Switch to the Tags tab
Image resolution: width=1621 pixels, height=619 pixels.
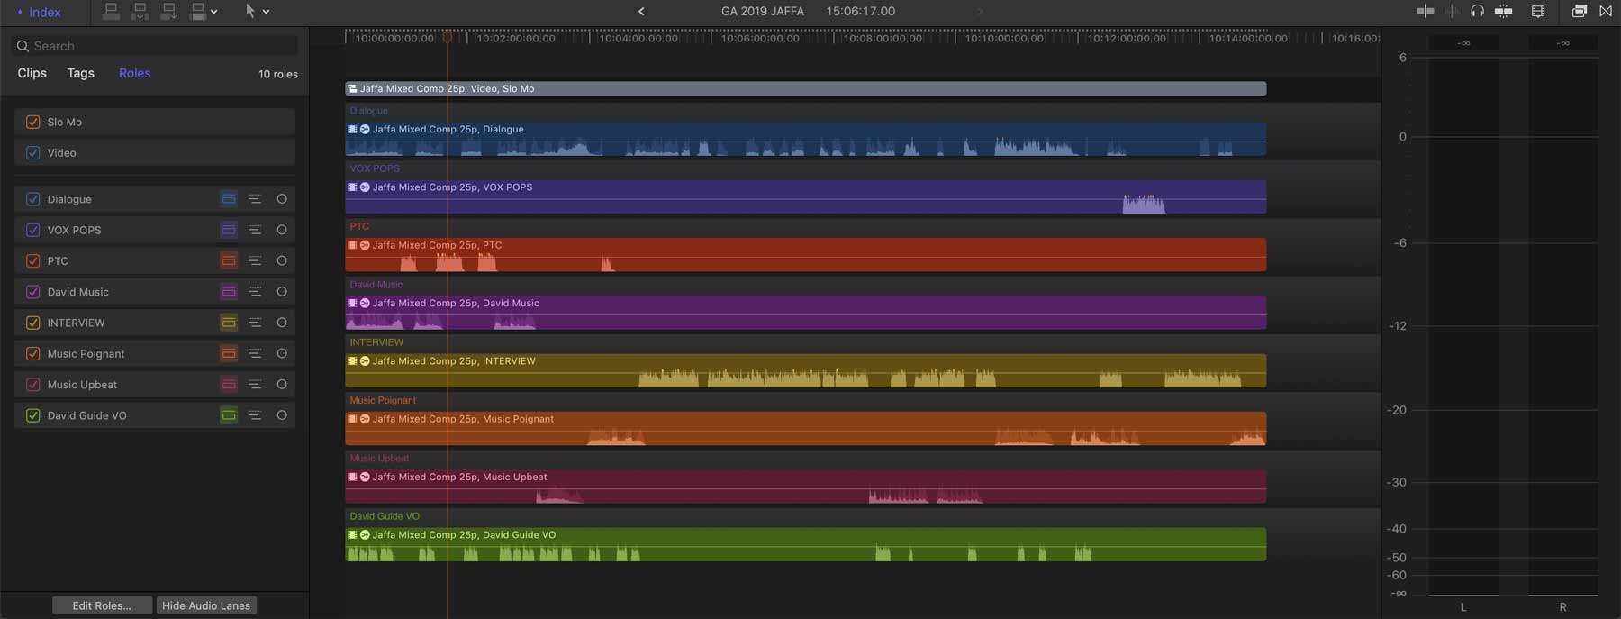pos(80,73)
